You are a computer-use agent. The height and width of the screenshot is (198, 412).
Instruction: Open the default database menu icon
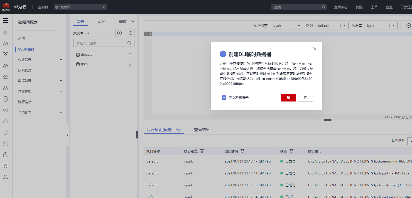(x=130, y=55)
